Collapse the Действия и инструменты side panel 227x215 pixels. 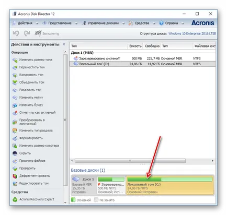[64, 44]
